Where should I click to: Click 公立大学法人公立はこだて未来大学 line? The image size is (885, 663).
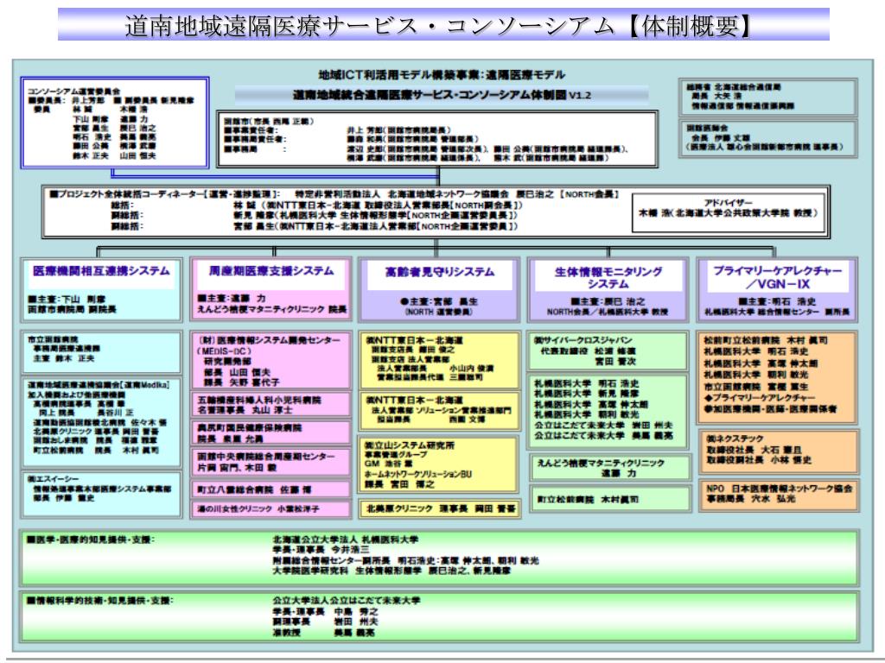347,601
